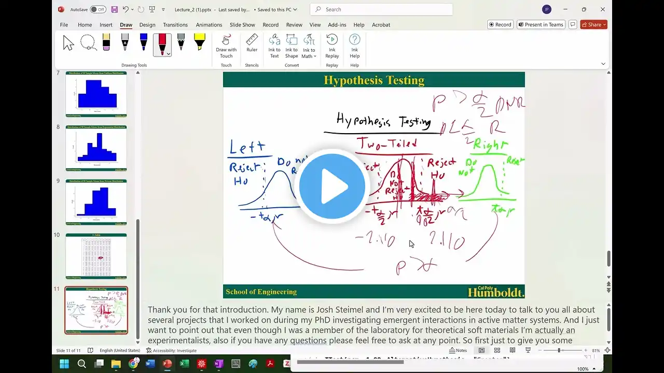Switch to Reading View
The image size is (664, 373).
point(513,351)
